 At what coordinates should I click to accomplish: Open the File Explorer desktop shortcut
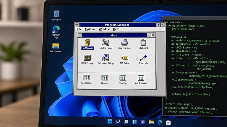[56, 48]
